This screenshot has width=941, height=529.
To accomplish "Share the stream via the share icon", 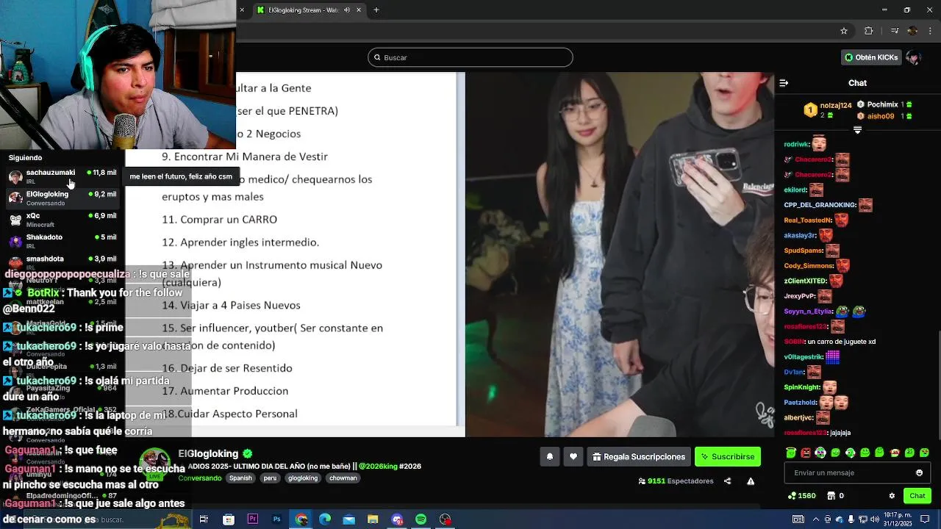I will click(x=727, y=481).
